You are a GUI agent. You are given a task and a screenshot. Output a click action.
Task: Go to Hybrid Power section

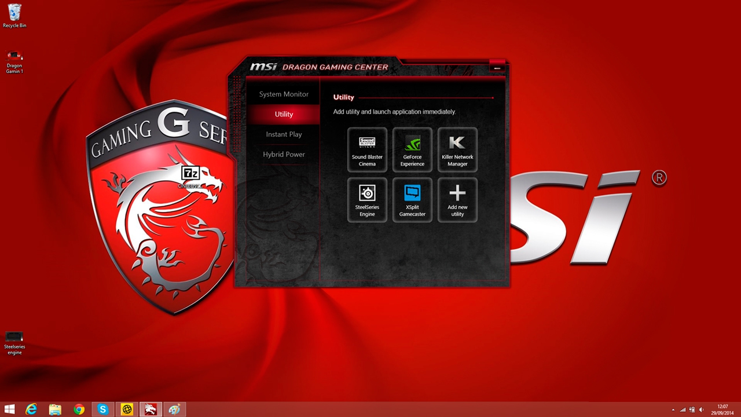tap(284, 155)
